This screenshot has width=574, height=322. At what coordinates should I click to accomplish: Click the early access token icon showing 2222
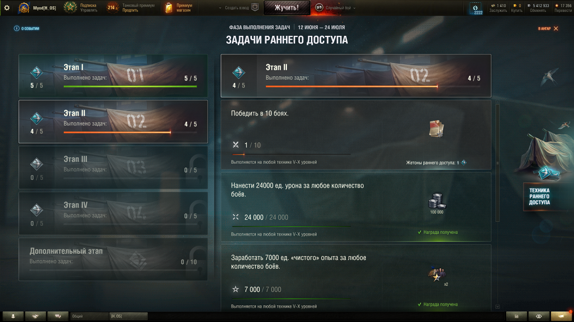(x=476, y=8)
